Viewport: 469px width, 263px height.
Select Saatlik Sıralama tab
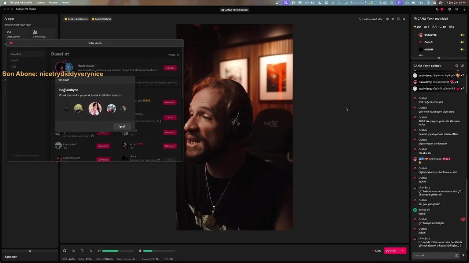click(101, 19)
